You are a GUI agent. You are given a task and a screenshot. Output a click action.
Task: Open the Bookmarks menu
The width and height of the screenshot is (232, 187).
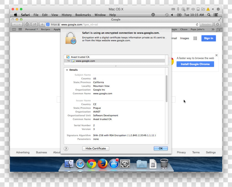(83, 15)
